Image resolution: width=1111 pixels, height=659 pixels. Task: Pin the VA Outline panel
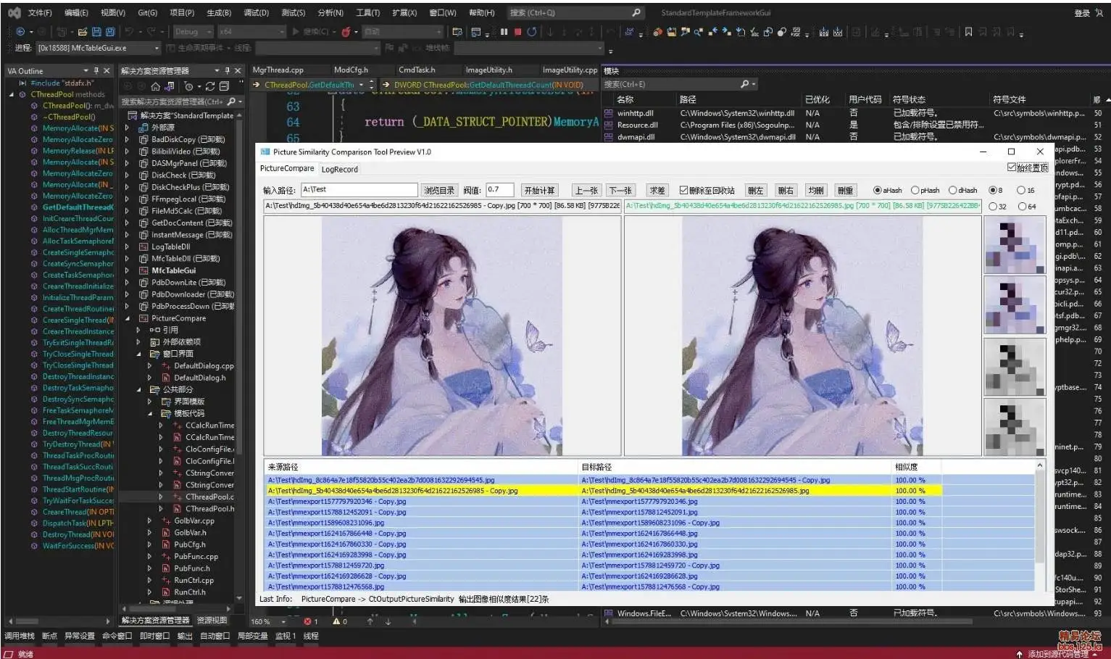tap(96, 70)
